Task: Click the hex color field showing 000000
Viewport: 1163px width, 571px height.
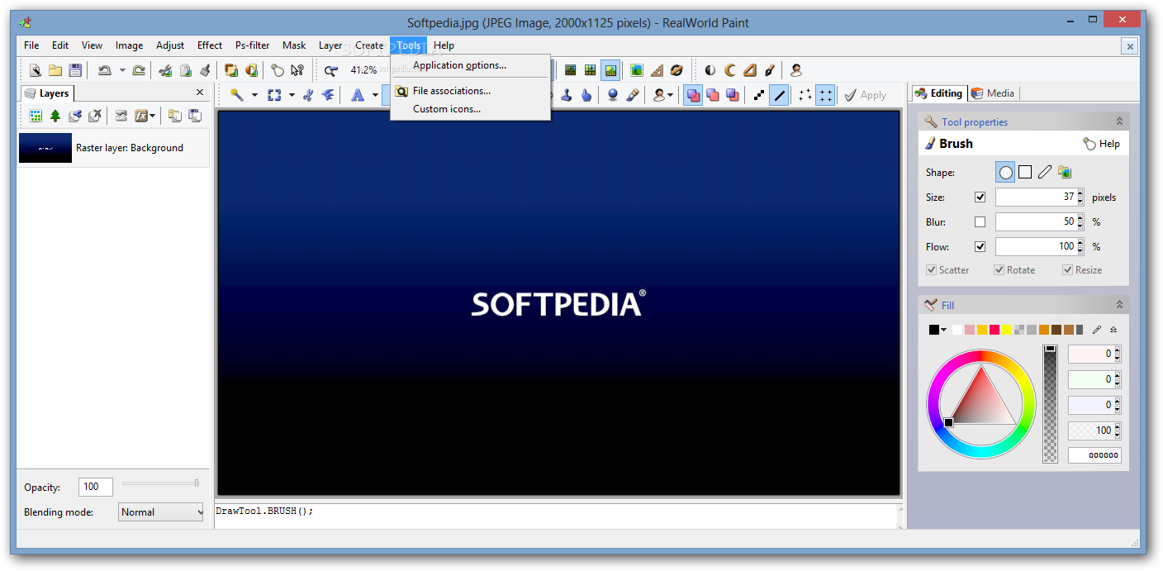Action: (1094, 455)
